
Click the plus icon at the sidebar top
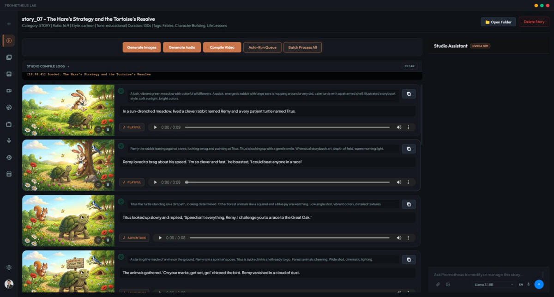9,24
